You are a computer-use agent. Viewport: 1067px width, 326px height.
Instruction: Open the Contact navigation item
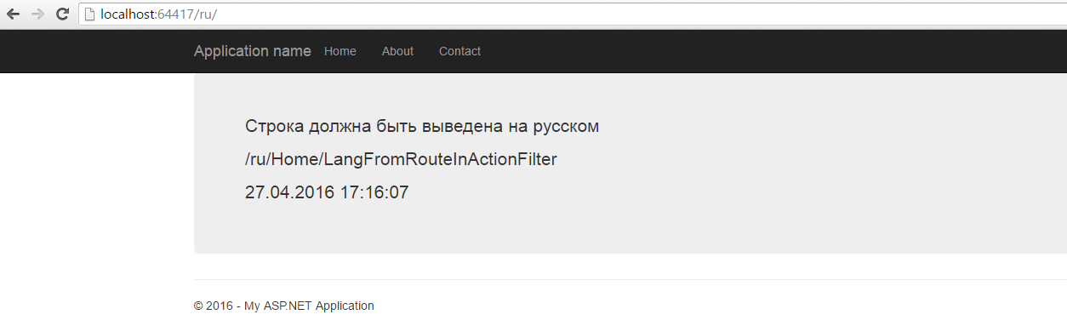coord(459,51)
